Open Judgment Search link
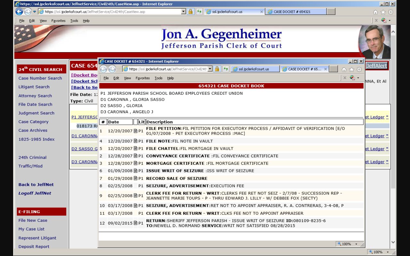Viewport: 410px width, 256px height. pyautogui.click(x=36, y=113)
